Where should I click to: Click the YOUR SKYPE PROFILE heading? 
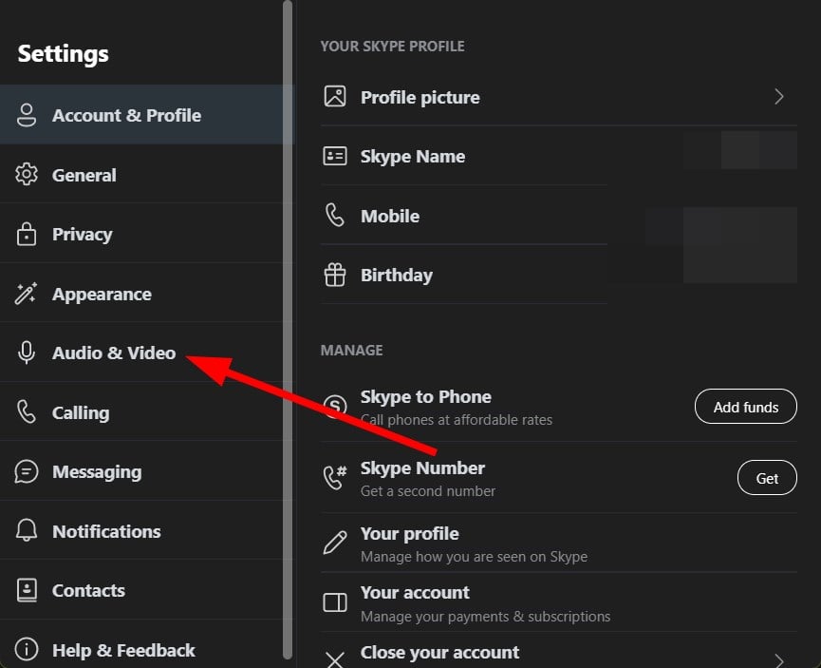pos(392,47)
